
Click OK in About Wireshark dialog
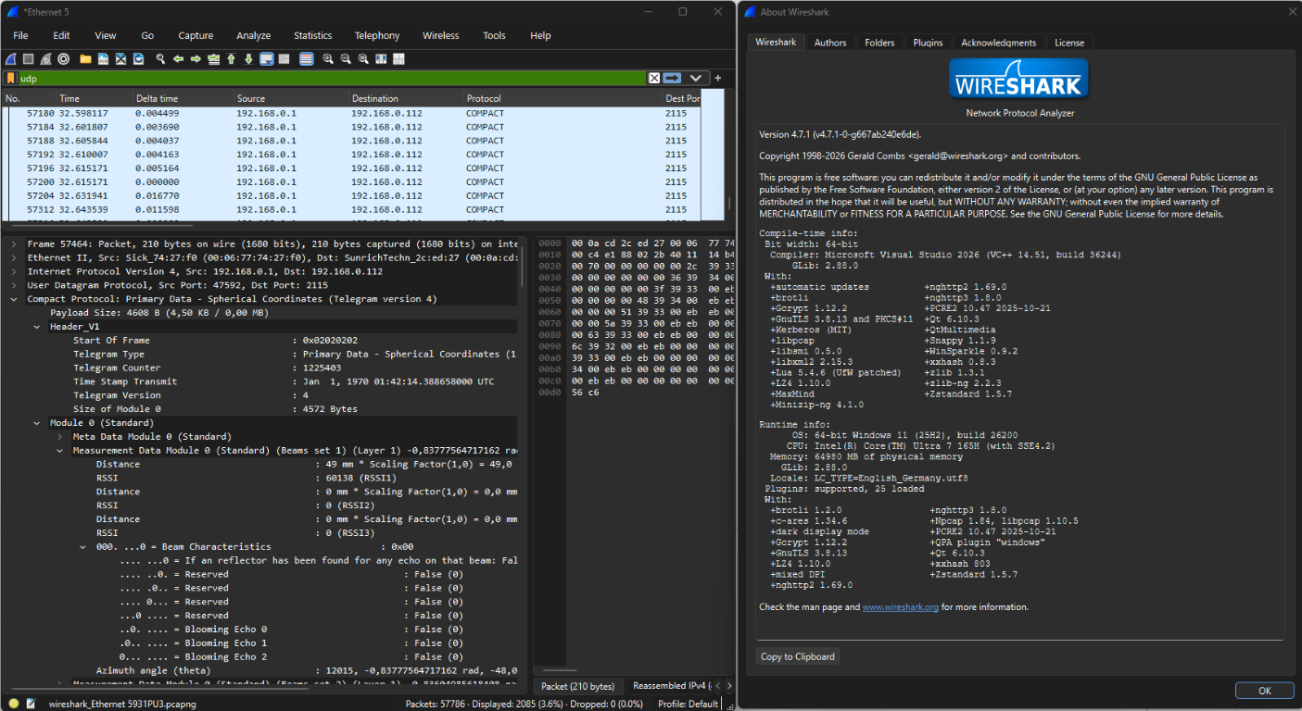[1264, 691]
